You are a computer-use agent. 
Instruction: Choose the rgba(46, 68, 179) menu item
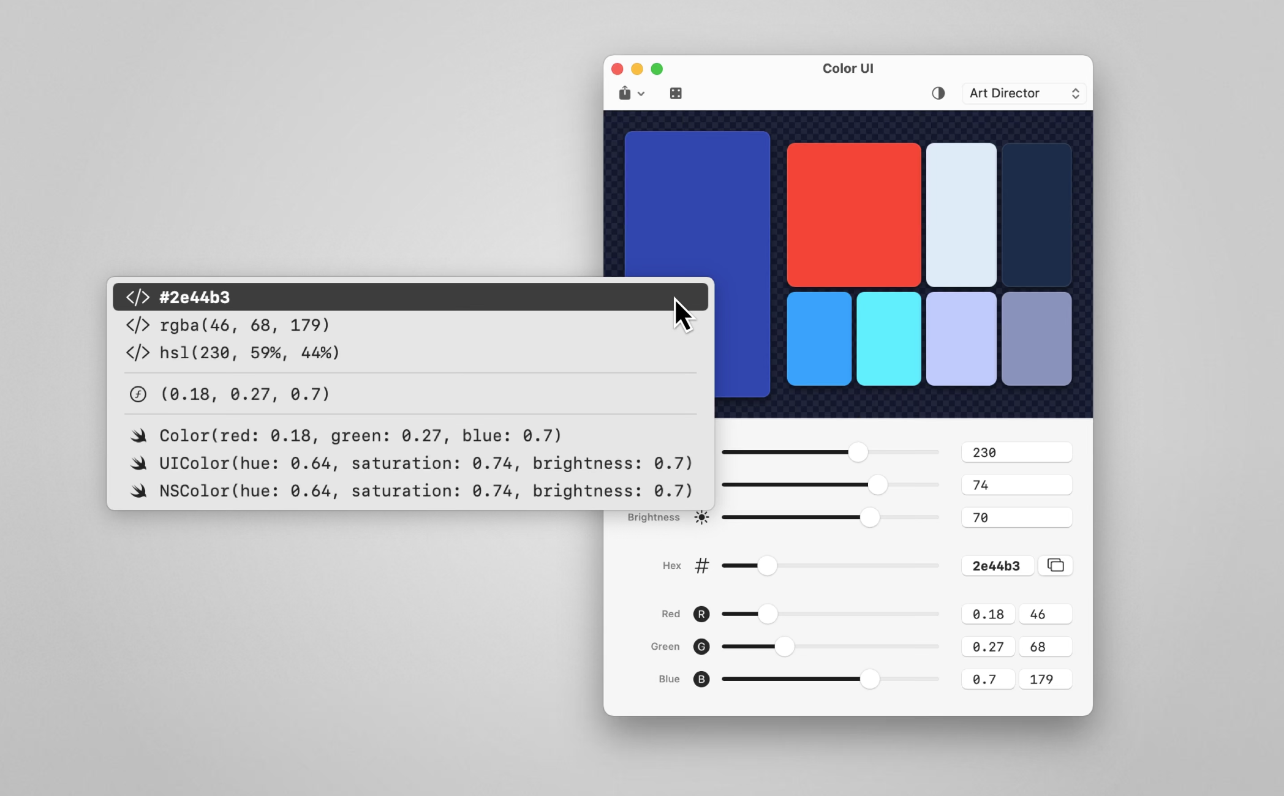click(x=244, y=325)
